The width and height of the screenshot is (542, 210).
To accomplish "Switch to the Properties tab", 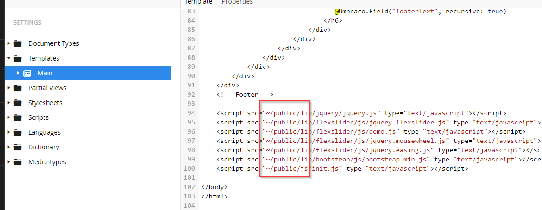I will (237, 3).
